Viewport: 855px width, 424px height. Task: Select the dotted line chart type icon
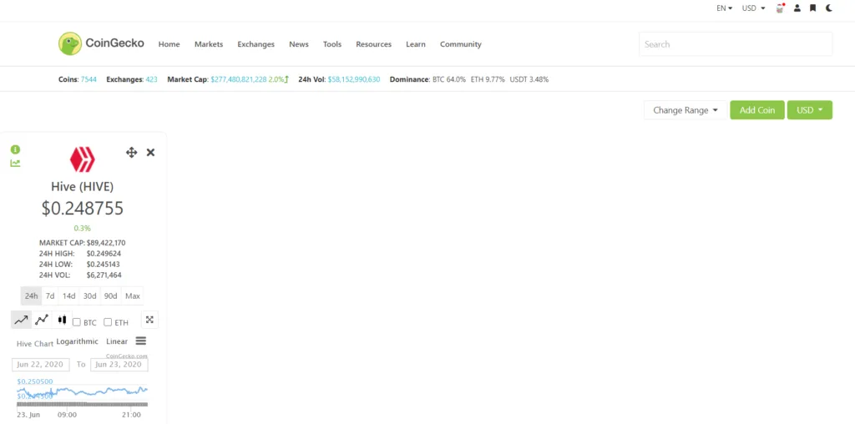click(42, 320)
